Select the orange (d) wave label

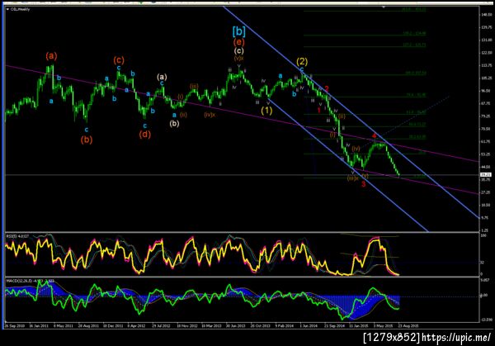[145, 135]
